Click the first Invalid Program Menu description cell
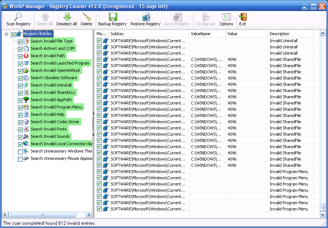 point(289,172)
